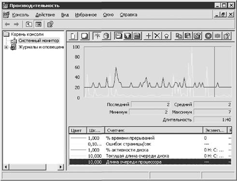
Task: Select Системный монитор tree item
Action: pyautogui.click(x=39, y=41)
